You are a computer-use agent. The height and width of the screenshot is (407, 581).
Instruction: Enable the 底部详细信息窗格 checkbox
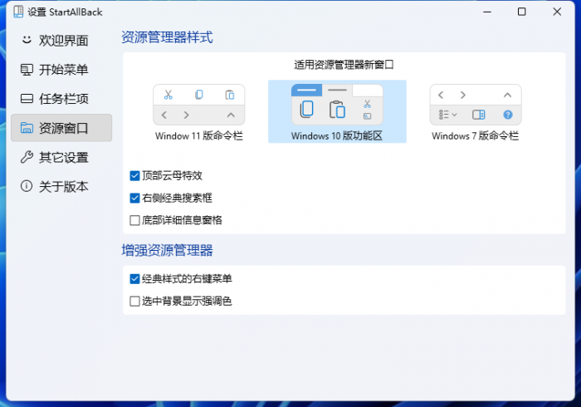click(134, 220)
